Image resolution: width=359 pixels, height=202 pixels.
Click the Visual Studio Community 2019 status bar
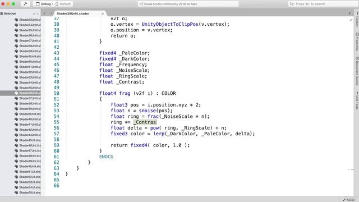coord(188,4)
